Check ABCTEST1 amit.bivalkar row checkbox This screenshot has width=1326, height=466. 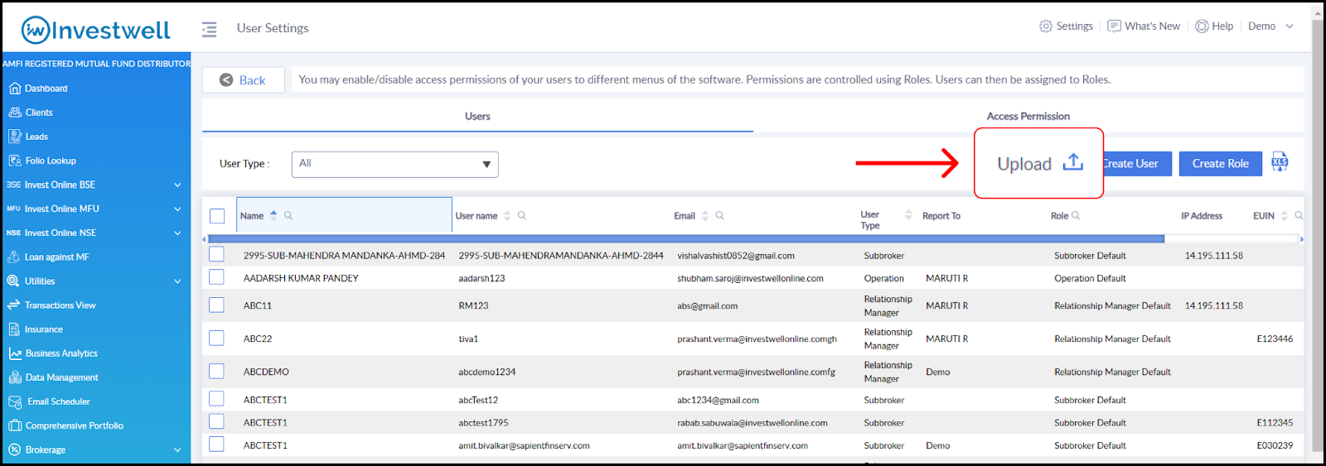(216, 444)
